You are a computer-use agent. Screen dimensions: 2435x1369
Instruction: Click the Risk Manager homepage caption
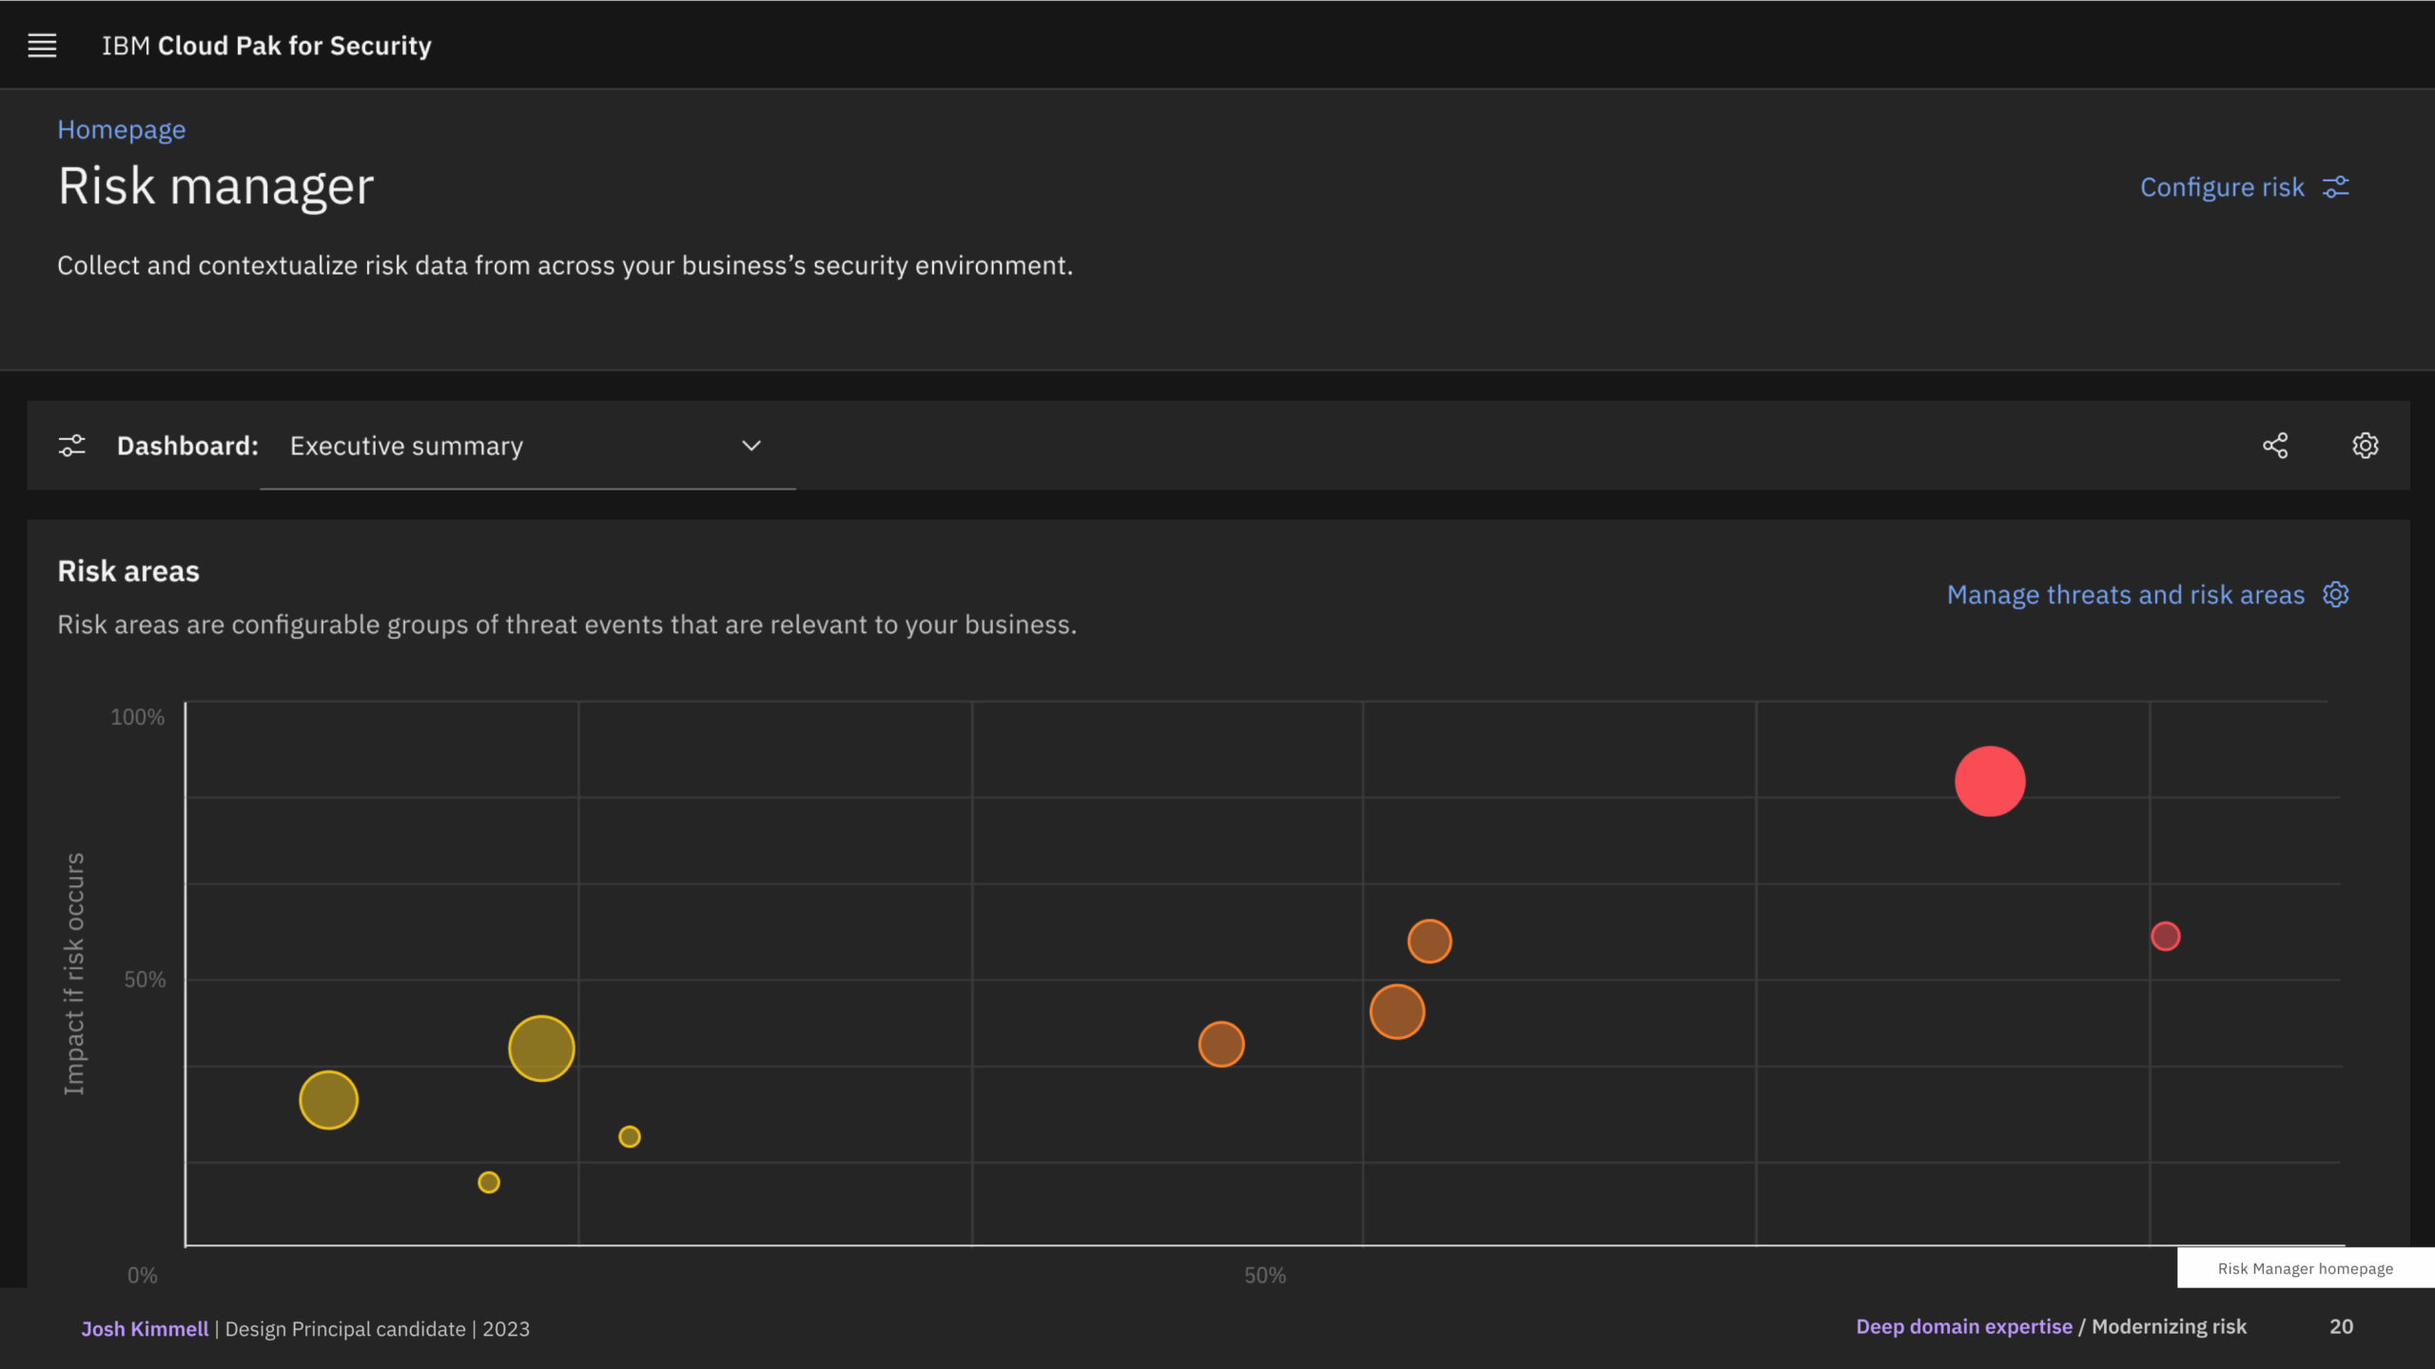coord(2306,1268)
